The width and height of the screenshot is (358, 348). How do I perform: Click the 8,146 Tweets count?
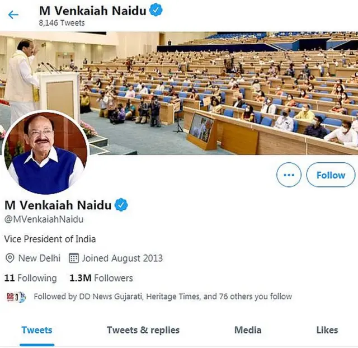point(62,23)
